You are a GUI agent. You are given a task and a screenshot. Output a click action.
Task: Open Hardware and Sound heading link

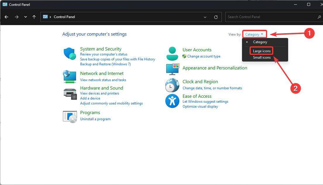click(x=102, y=88)
